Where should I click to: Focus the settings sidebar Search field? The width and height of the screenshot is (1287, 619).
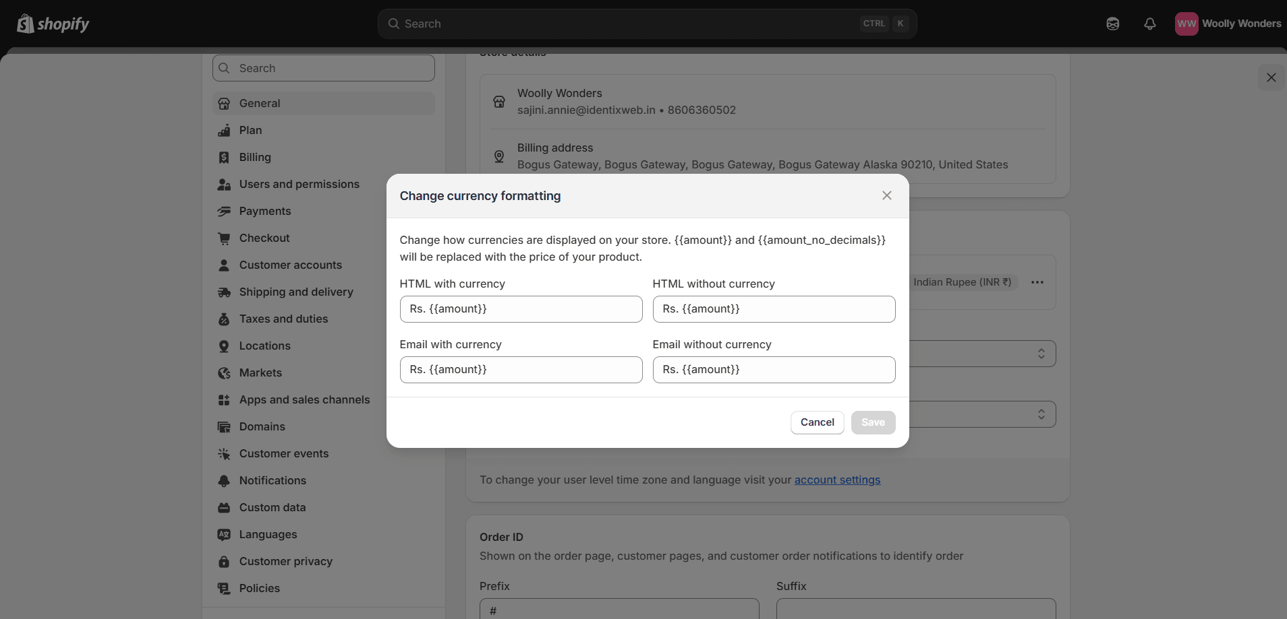[x=324, y=68]
